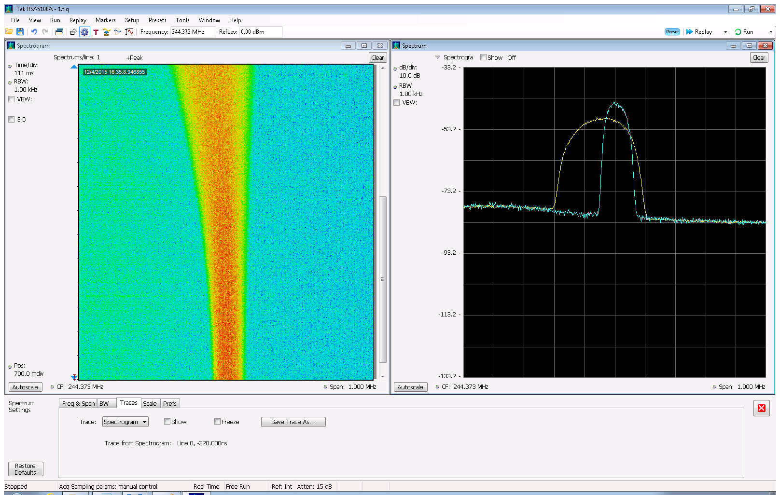Click the Spectrogram vertical scrollbar thumb
This screenshot has width=780, height=495.
[x=383, y=279]
